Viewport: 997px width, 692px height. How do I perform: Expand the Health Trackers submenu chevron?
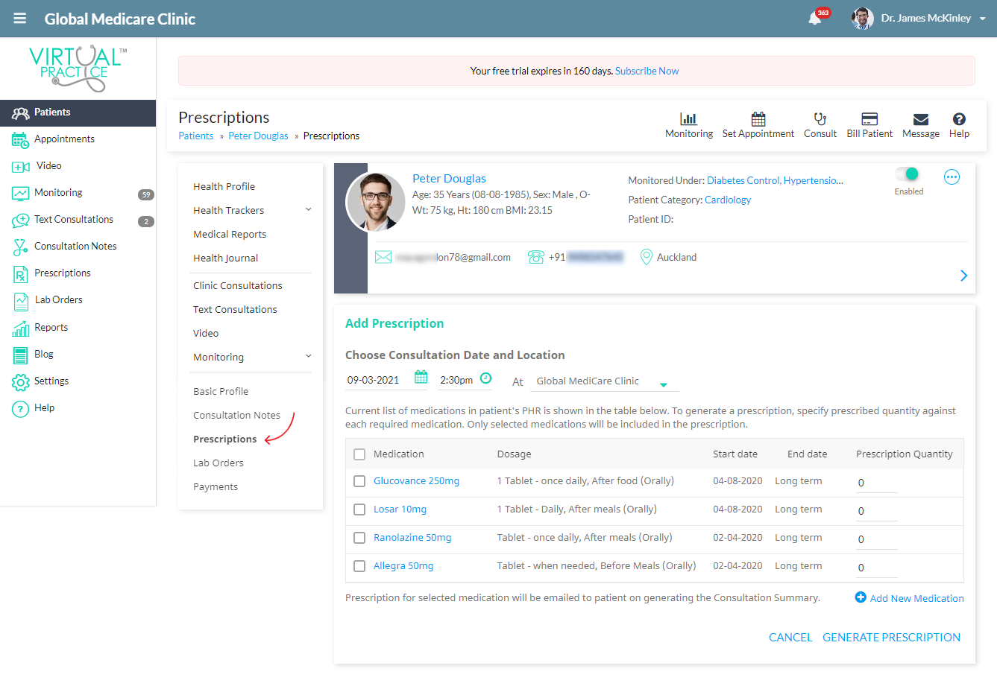tap(308, 209)
